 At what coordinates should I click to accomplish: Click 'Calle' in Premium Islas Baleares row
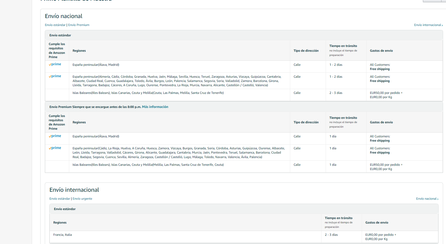(297, 165)
